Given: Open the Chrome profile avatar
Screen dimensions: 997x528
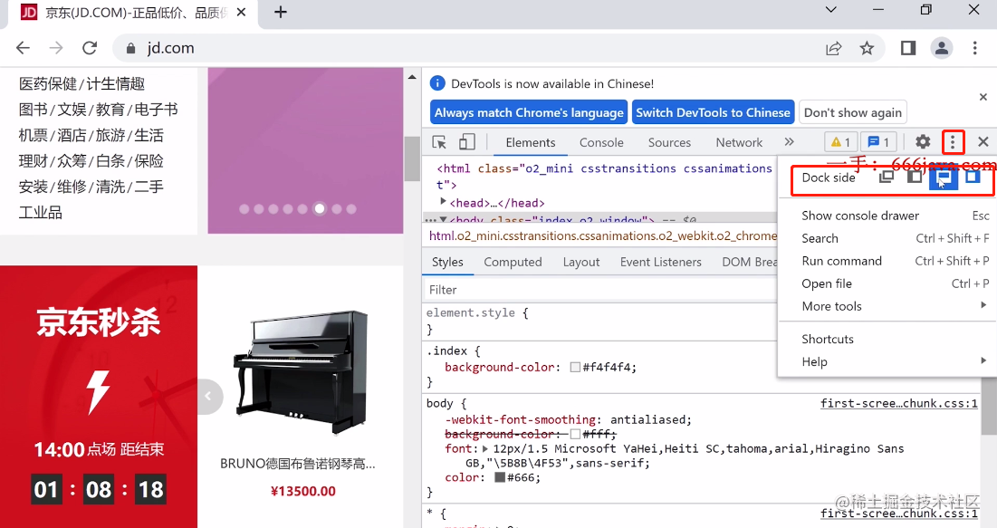Looking at the screenshot, I should point(942,48).
